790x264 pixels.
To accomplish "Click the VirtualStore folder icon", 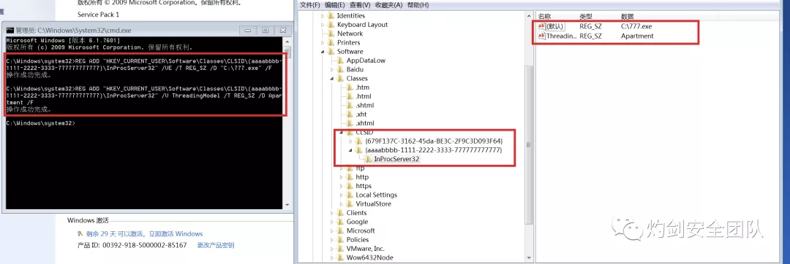I will coord(349,203).
